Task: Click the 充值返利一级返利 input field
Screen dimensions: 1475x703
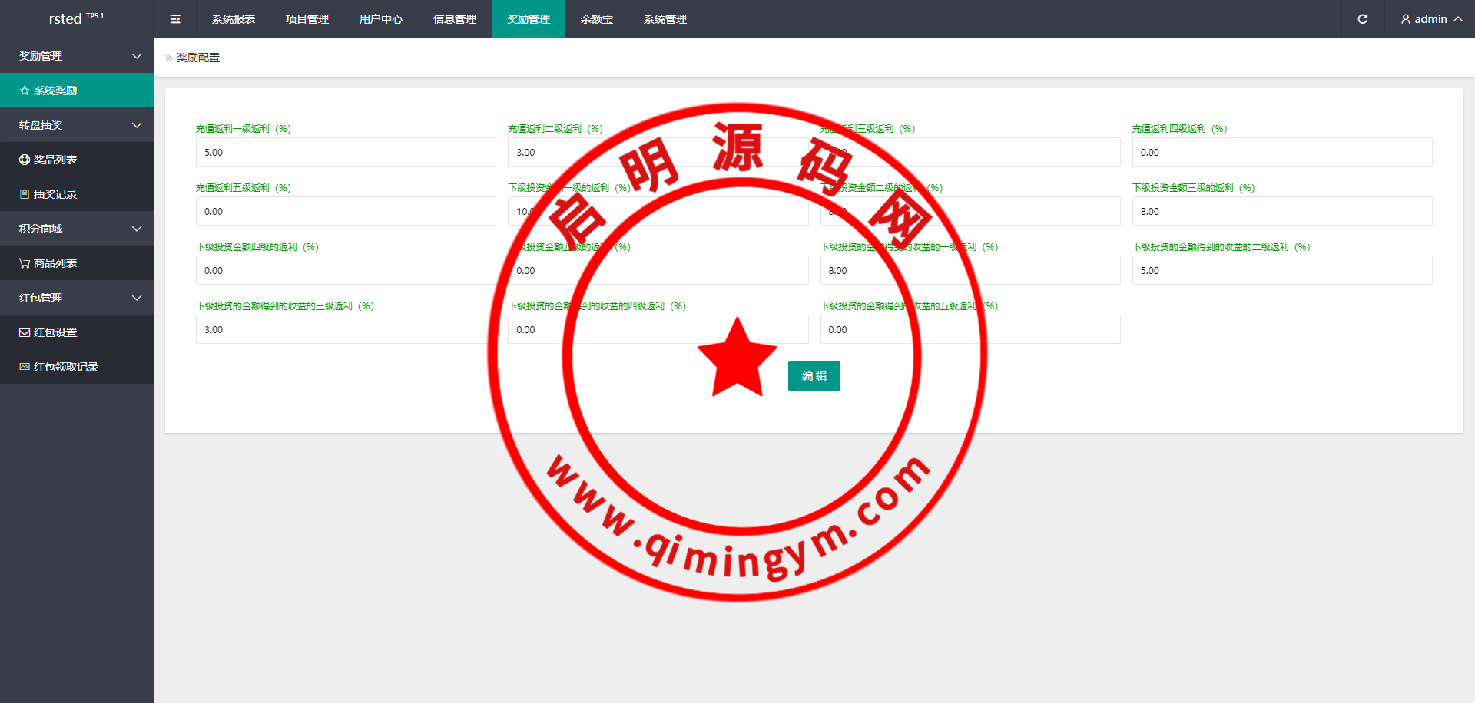Action: click(346, 152)
